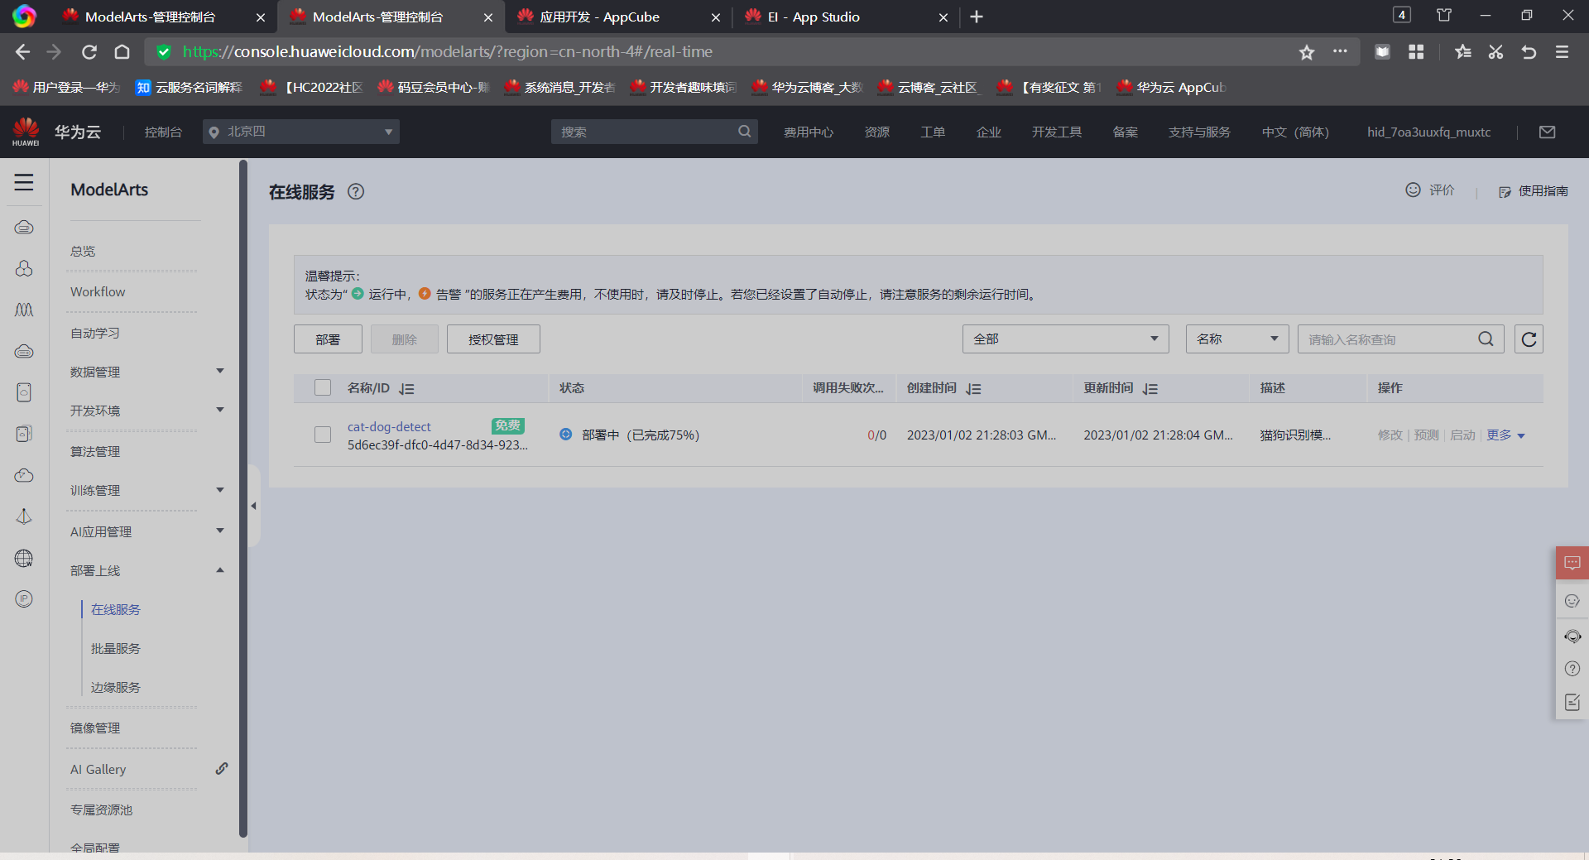
Task: Open the 更多 actions dropdown
Action: (x=1505, y=435)
